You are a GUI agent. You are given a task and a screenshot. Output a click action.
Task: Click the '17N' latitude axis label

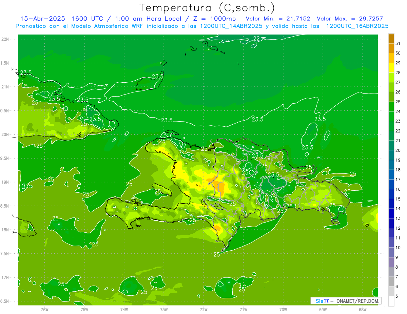(5, 277)
